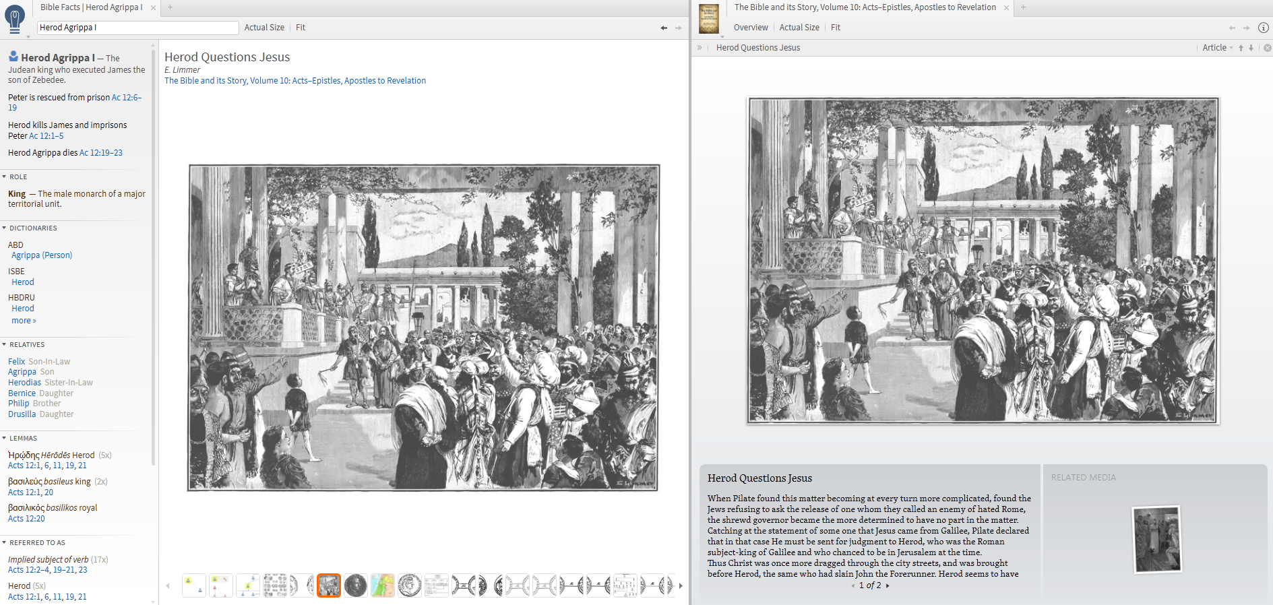Click the Bible Facts lightbulb panel icon
Screen dimensions: 1273x605
pyautogui.click(x=14, y=18)
